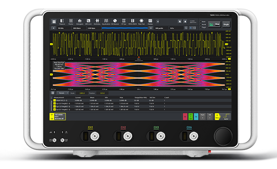Click the trigger edge slope icon
The height and width of the screenshot is (169, 277).
coord(226,117)
